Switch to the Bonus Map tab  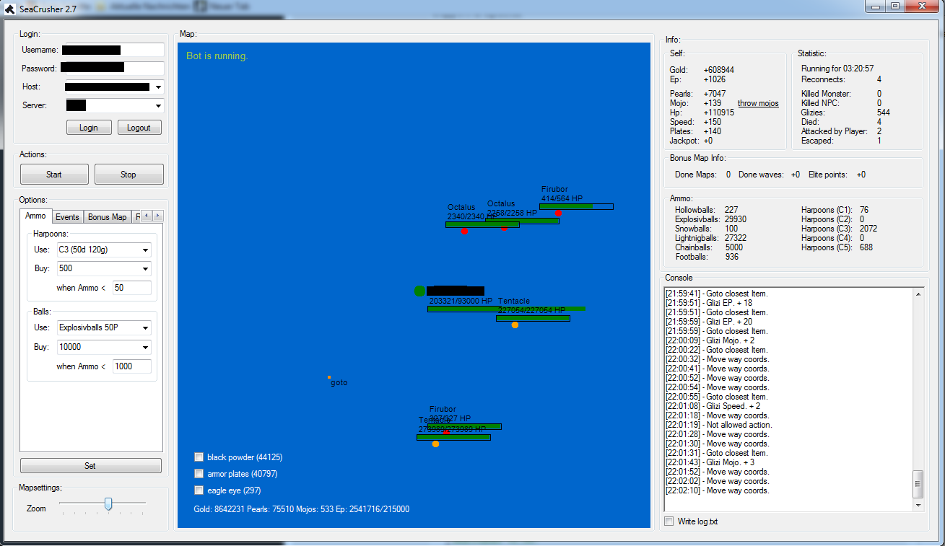point(107,217)
